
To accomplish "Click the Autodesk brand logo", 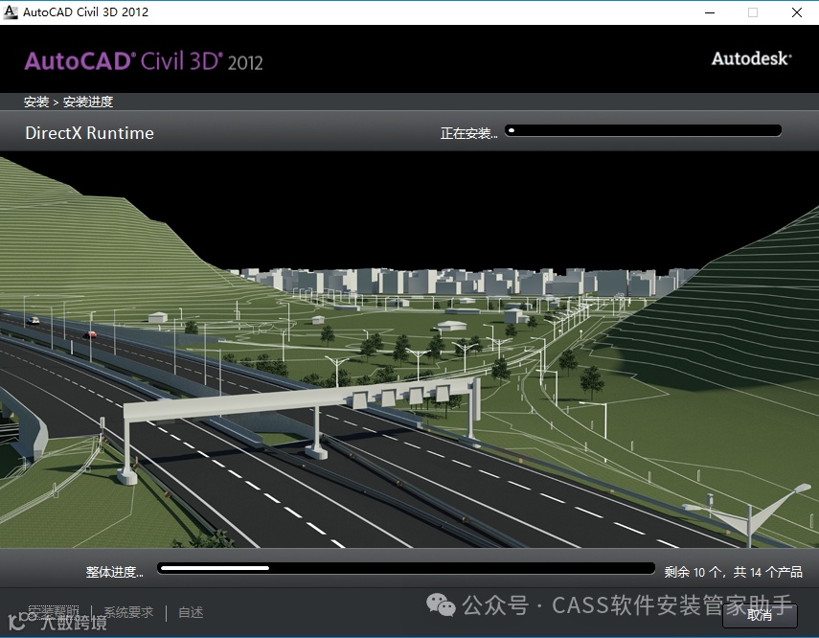I will 752,58.
